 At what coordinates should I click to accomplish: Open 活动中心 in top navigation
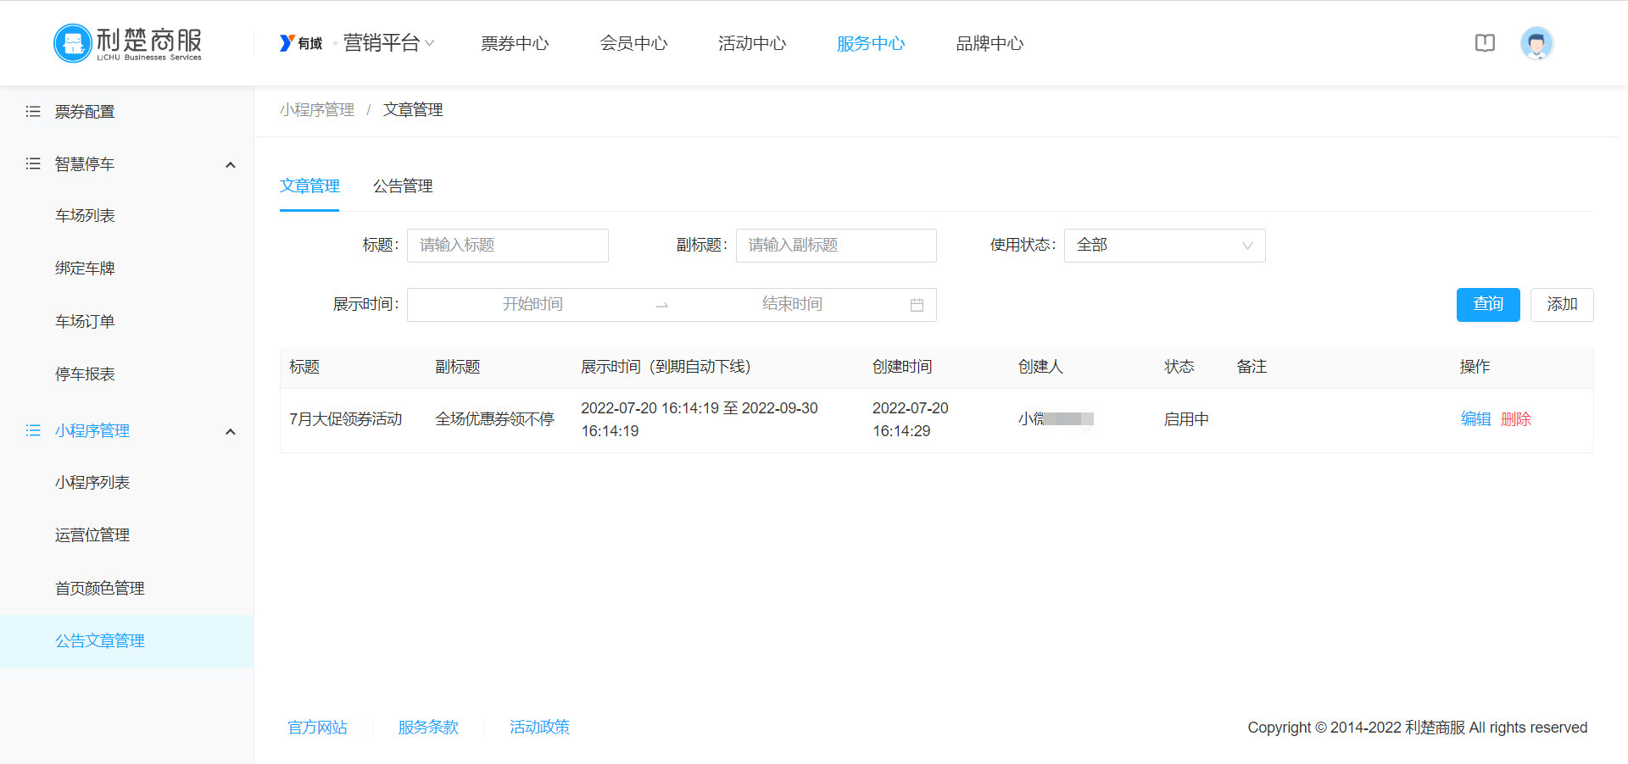[752, 43]
